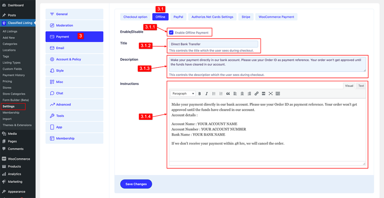Open the Stripe tab
Screen dimensions: 384x198
246,17
